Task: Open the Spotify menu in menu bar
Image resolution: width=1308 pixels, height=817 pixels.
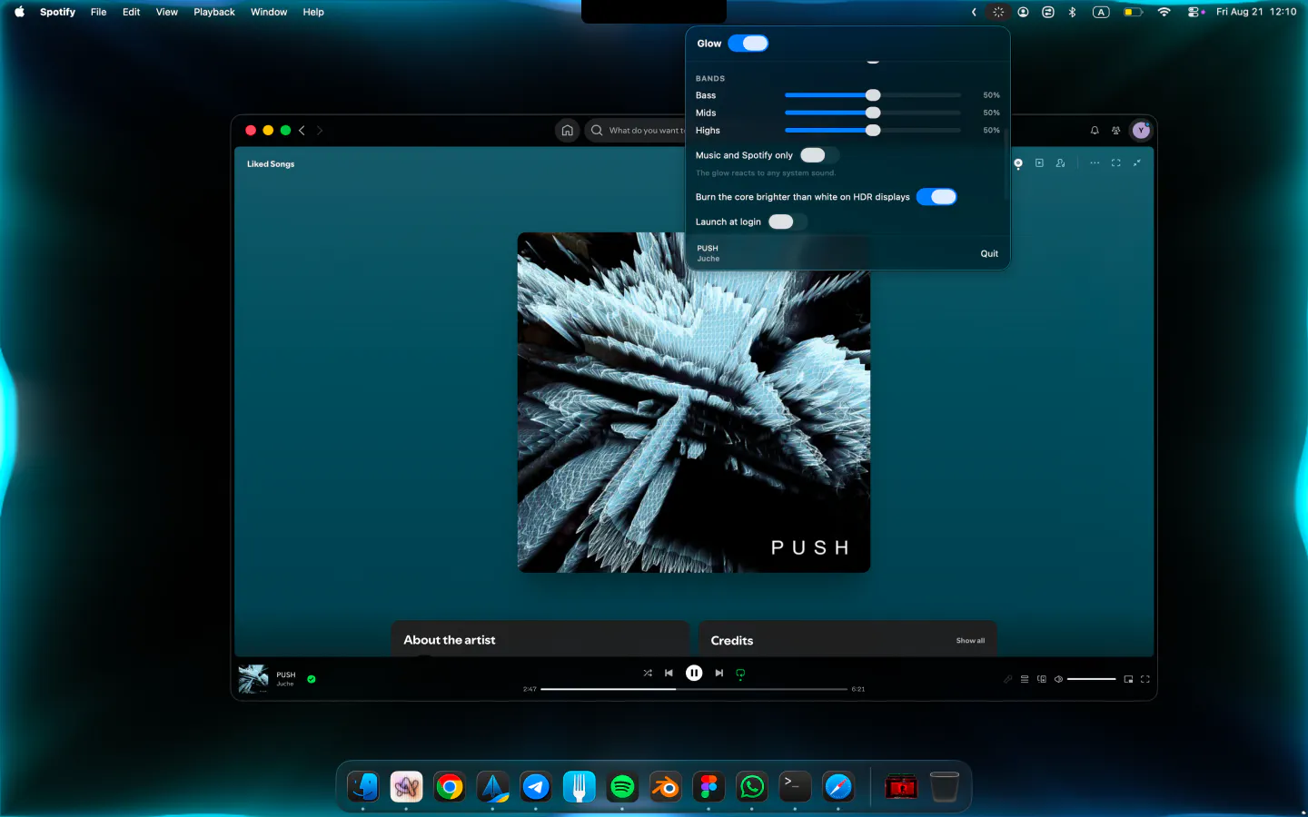Action: pyautogui.click(x=57, y=12)
